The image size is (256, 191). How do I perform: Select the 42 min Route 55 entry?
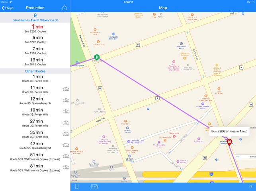click(x=35, y=145)
